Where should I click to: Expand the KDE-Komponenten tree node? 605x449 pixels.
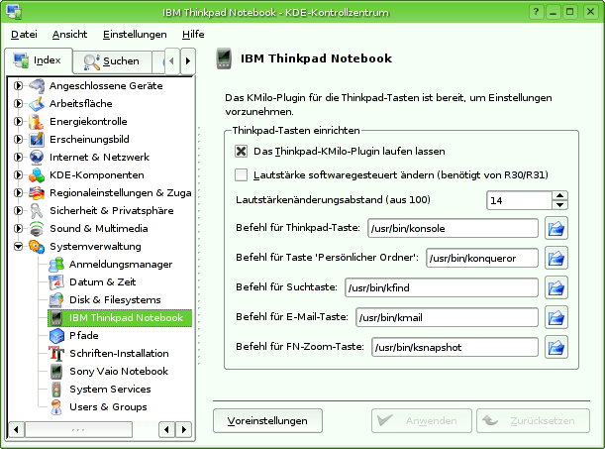pyautogui.click(x=18, y=174)
